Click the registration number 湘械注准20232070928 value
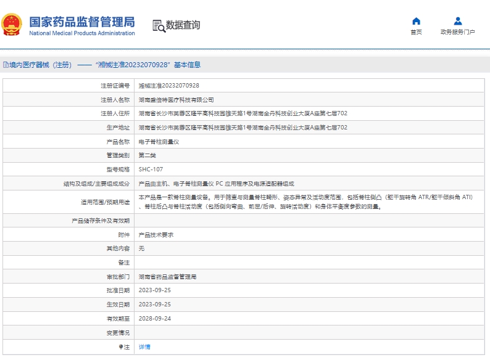 (x=168, y=86)
